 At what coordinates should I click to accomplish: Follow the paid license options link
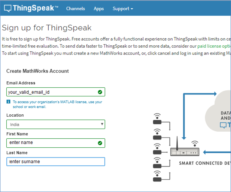pos(214,46)
